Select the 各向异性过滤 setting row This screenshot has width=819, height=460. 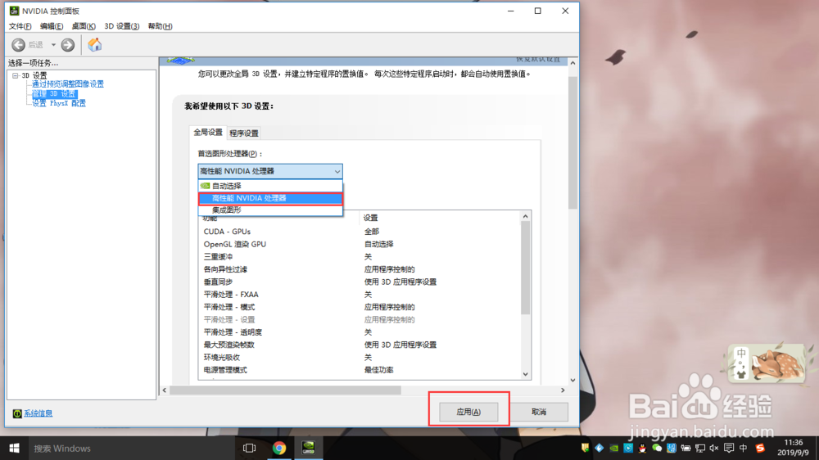360,269
